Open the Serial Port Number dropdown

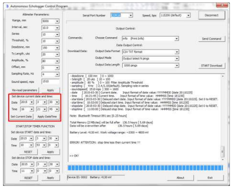(x=131, y=15)
